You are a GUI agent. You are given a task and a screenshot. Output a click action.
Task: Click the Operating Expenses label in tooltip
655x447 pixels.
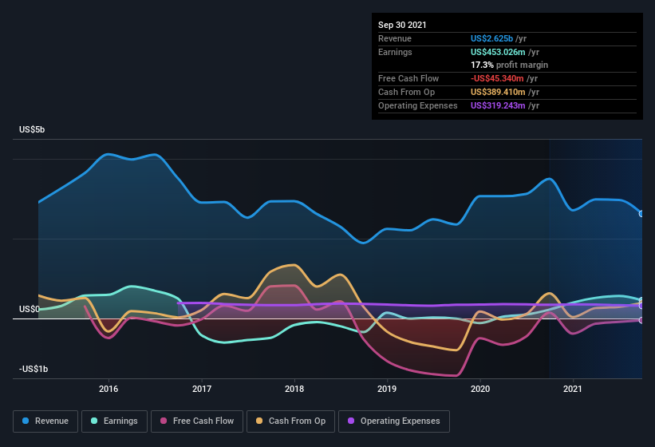pos(418,105)
